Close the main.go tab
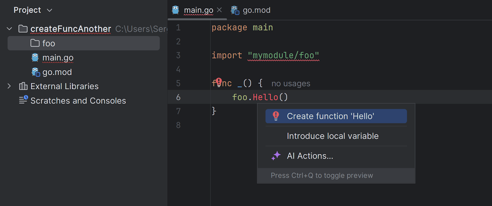 click(x=219, y=10)
